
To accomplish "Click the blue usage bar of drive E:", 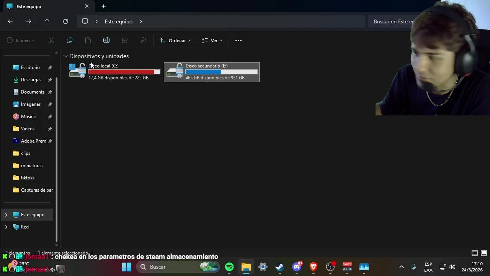I will (x=221, y=72).
